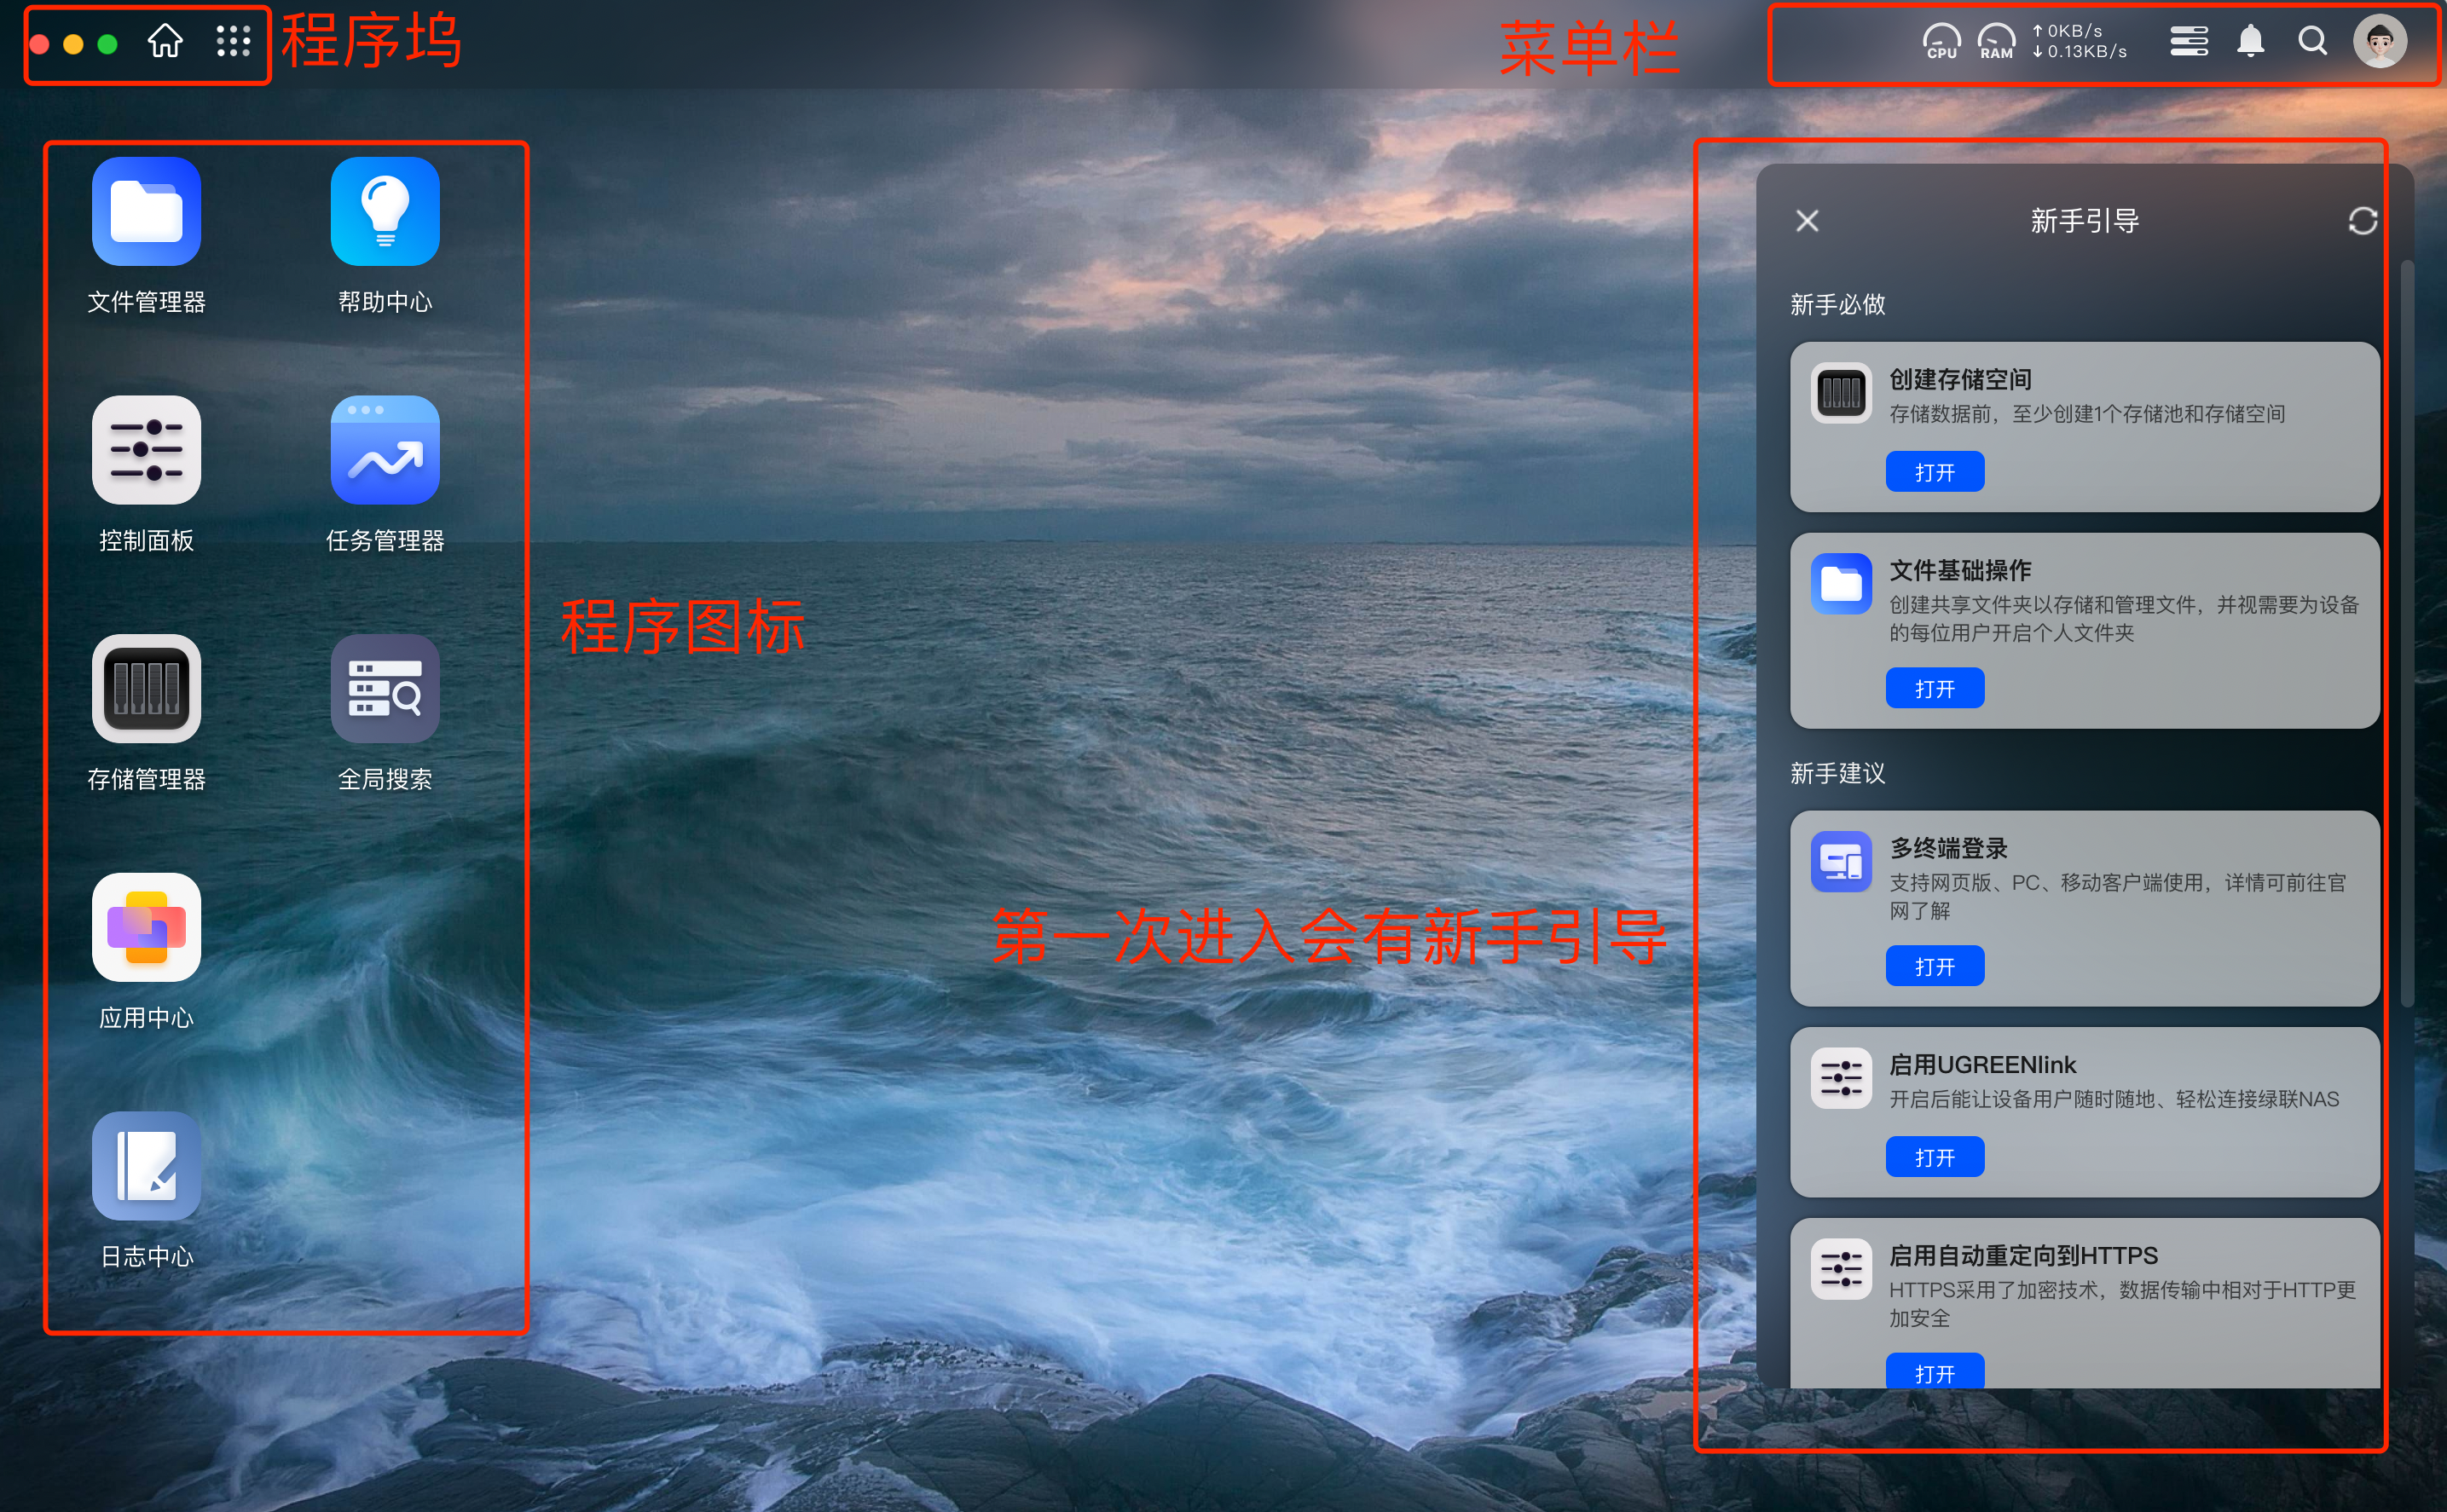Viewport: 2447px width, 1512px height.
Task: Click the red close window dot
Action: coord(40,44)
